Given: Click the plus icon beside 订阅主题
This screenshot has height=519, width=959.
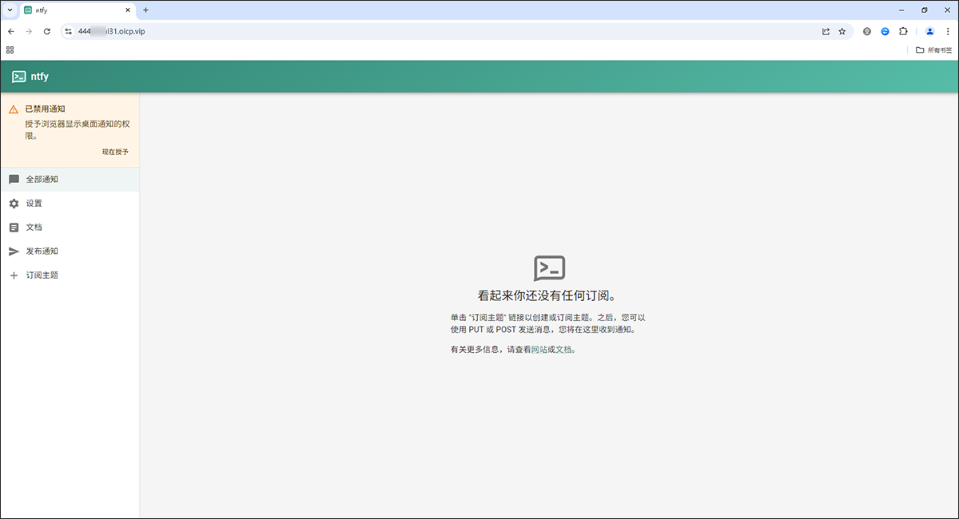Looking at the screenshot, I should coord(14,275).
